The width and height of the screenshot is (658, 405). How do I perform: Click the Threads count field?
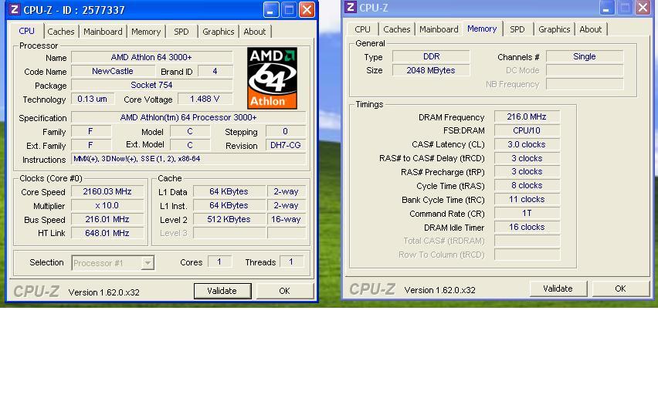point(291,262)
